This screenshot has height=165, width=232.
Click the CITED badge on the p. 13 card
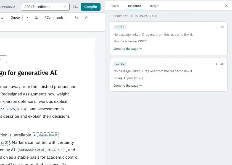click(120, 27)
